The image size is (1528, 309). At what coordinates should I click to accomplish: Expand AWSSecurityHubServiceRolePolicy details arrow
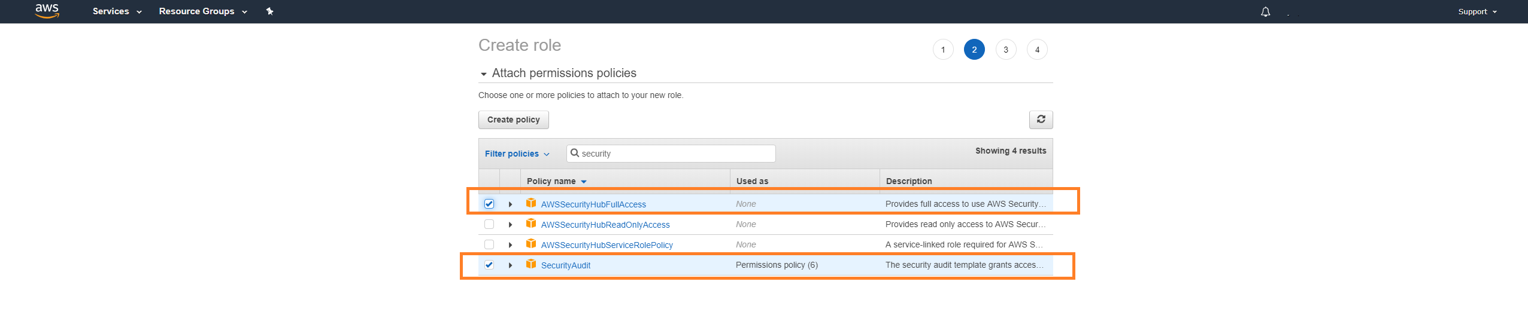pyautogui.click(x=510, y=245)
